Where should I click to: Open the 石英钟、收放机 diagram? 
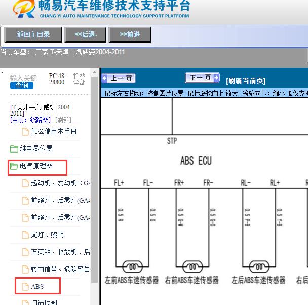click(60, 252)
